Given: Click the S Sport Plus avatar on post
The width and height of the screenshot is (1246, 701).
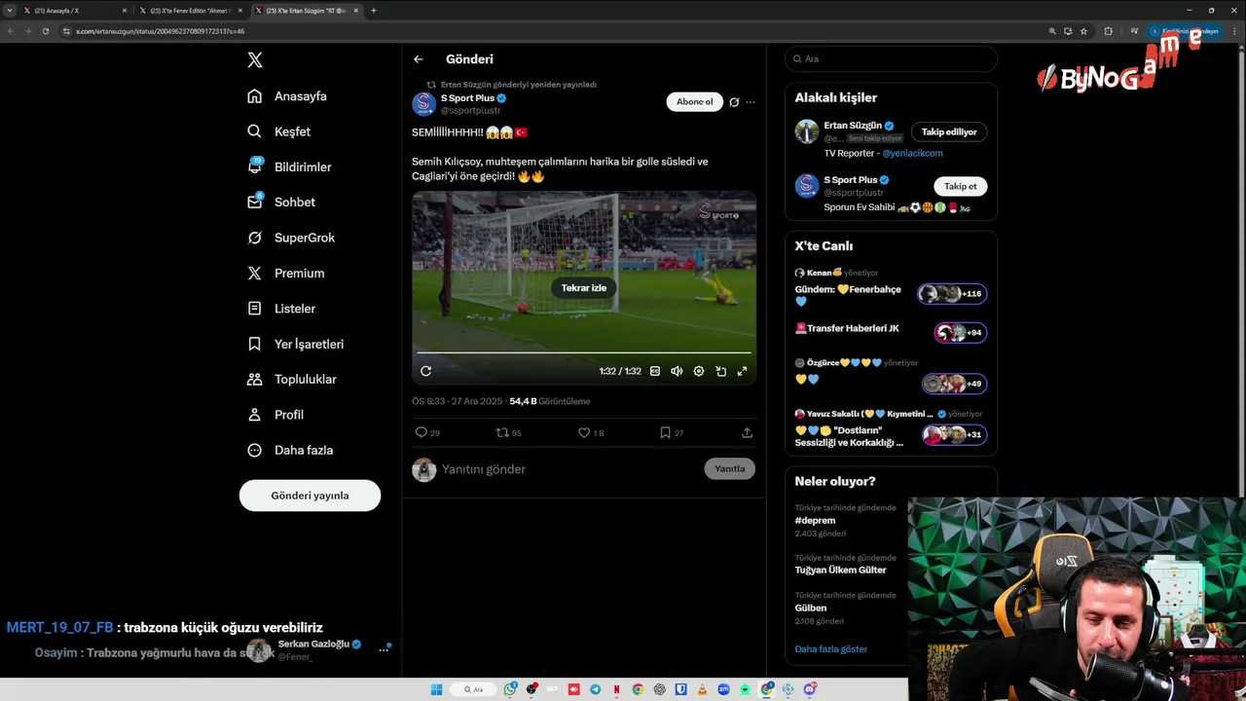Looking at the screenshot, I should pos(423,104).
